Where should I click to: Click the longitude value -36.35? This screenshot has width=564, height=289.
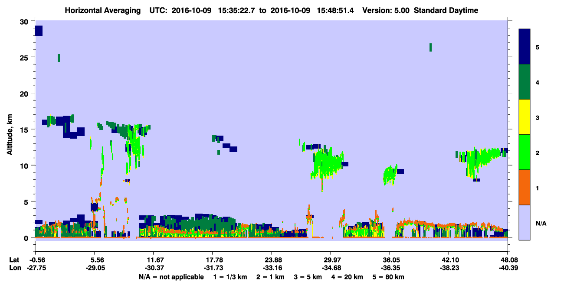[390, 268]
